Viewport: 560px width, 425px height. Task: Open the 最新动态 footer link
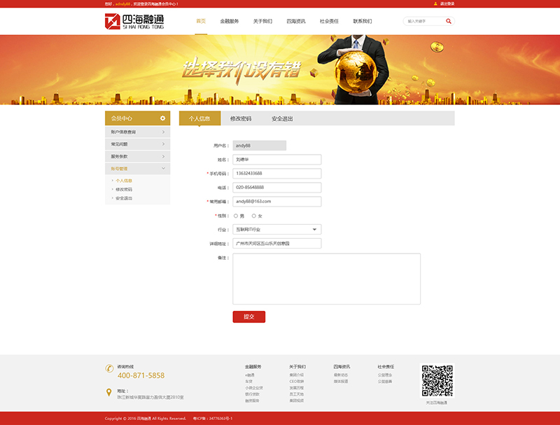click(x=341, y=375)
